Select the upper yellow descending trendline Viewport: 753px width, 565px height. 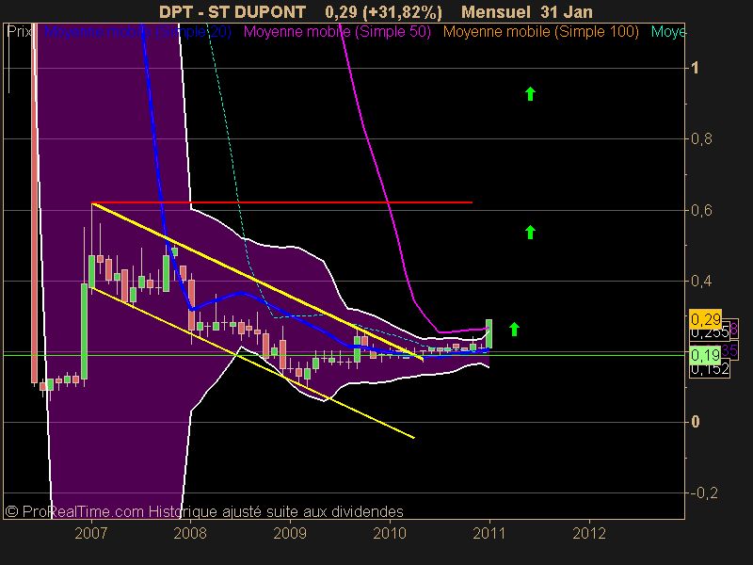(257, 281)
